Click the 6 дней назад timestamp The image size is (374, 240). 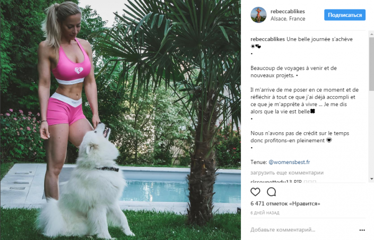click(265, 213)
